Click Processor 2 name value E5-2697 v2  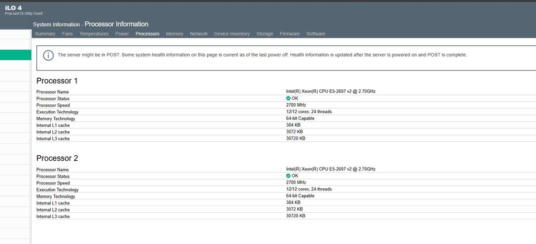click(331, 169)
